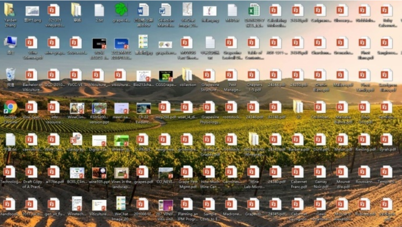Open the Vines in the landscape presentation

pyautogui.click(x=121, y=173)
